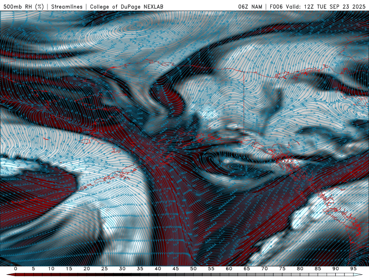Screen dimensions: 369x277
Task: Click the '45' colorbar tick label
Action: pos(176,269)
